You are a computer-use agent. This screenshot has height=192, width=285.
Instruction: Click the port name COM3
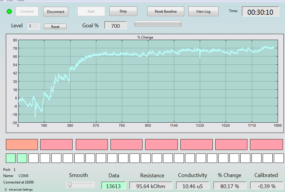coord(24,176)
